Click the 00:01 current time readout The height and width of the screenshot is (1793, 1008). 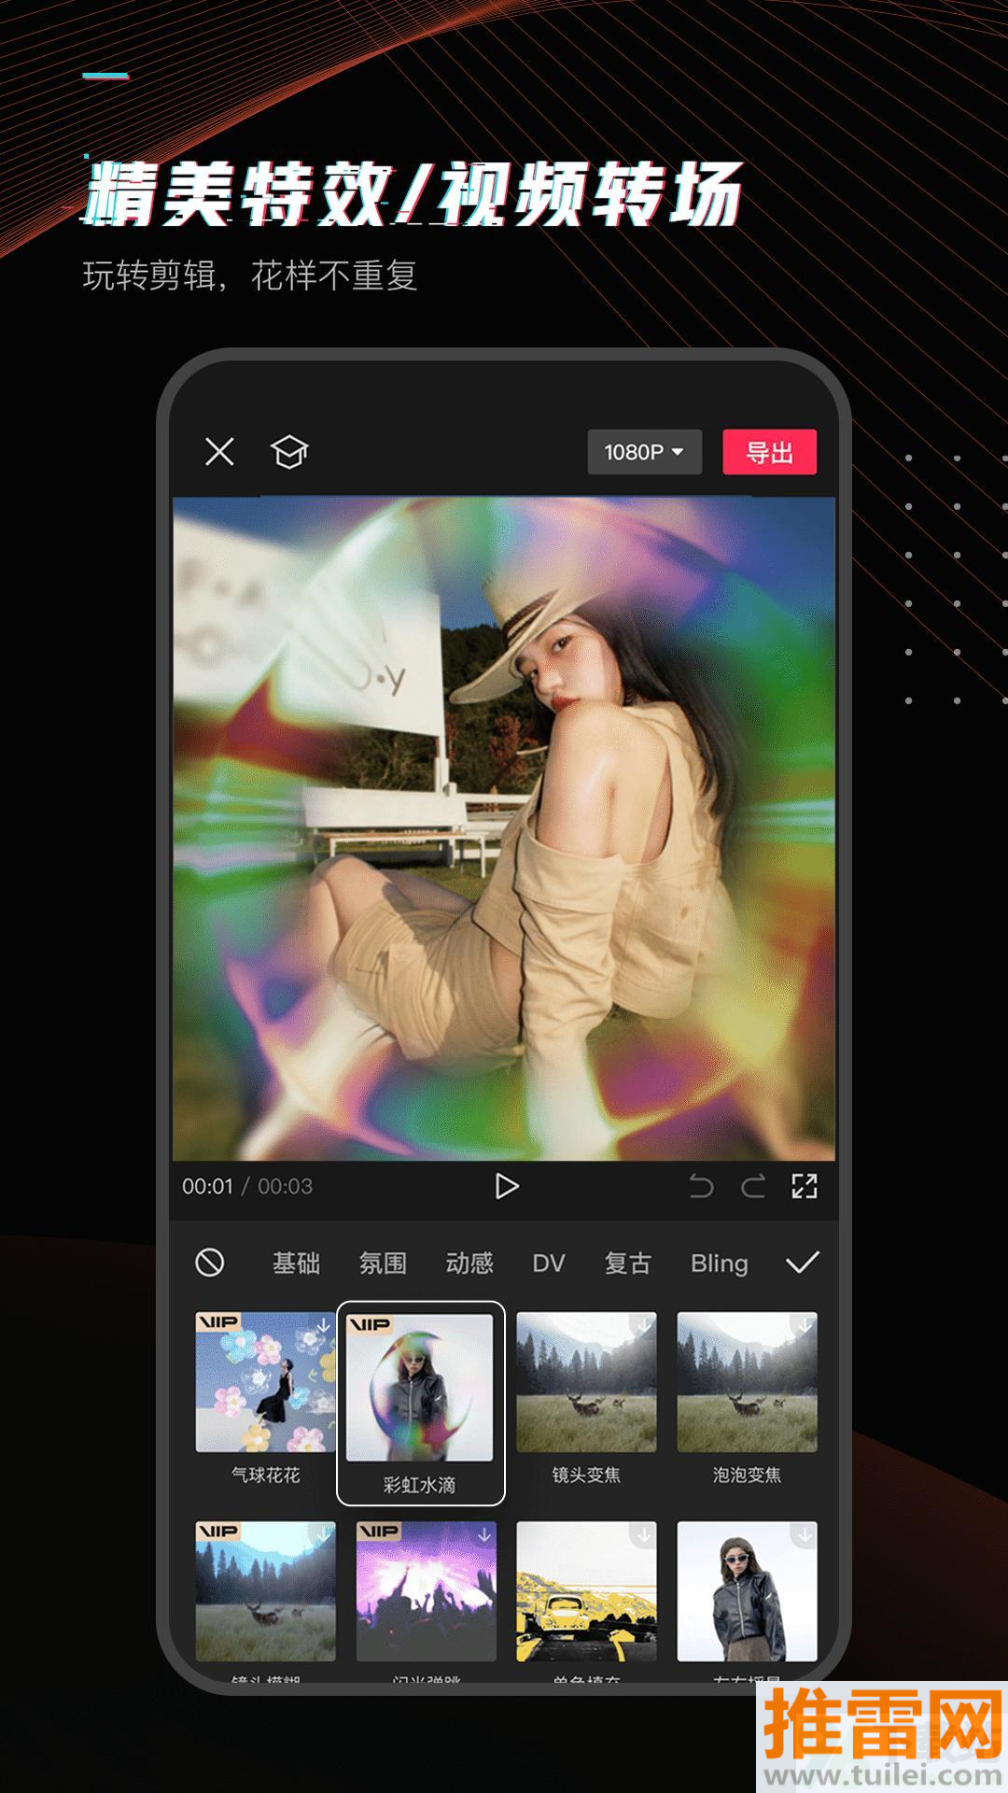[207, 1186]
